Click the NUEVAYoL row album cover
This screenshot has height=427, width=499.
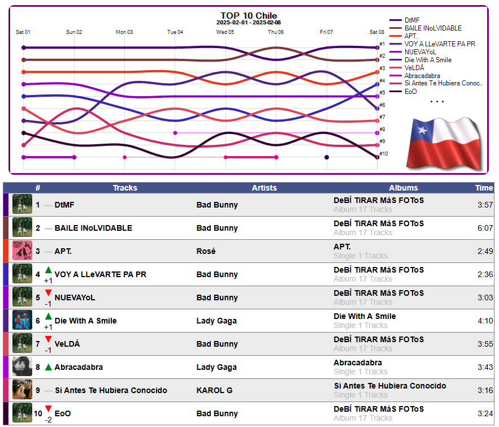[x=22, y=297]
